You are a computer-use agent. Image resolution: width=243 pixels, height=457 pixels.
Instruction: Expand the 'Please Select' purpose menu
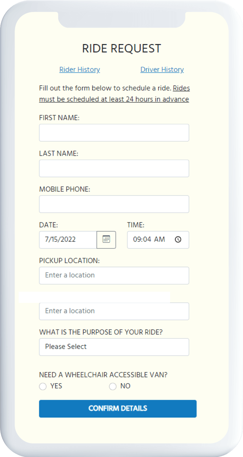(114, 347)
